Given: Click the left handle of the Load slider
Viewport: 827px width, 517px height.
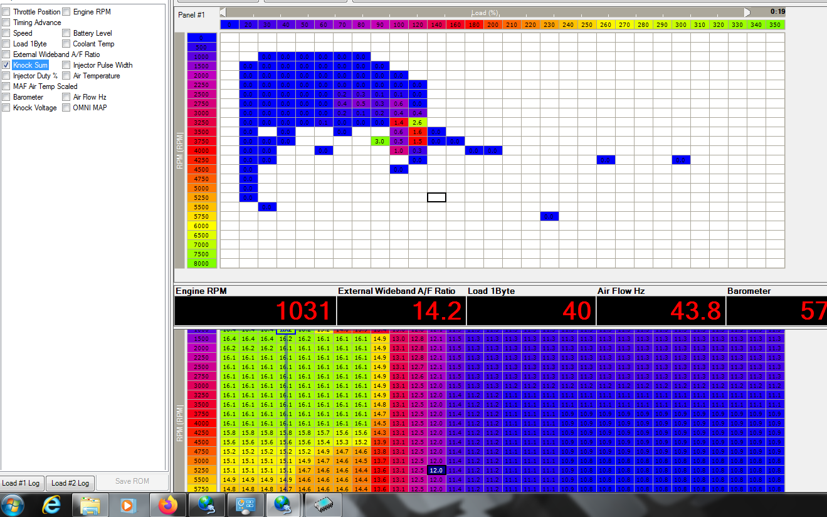Looking at the screenshot, I should (x=224, y=12).
